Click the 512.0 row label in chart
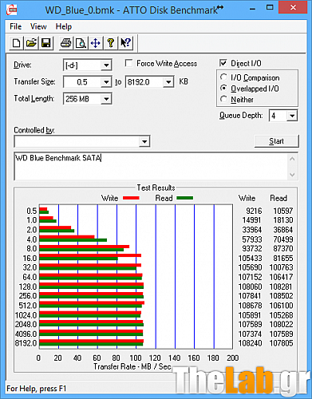 coord(28,306)
